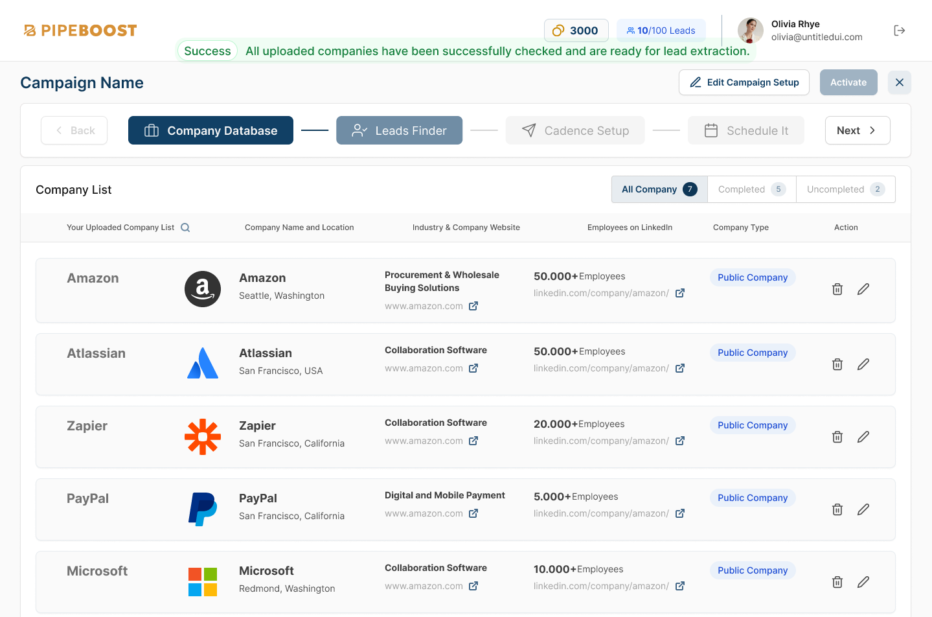Filter by Uncompleted companies tab
This screenshot has width=932, height=617.
click(x=846, y=189)
